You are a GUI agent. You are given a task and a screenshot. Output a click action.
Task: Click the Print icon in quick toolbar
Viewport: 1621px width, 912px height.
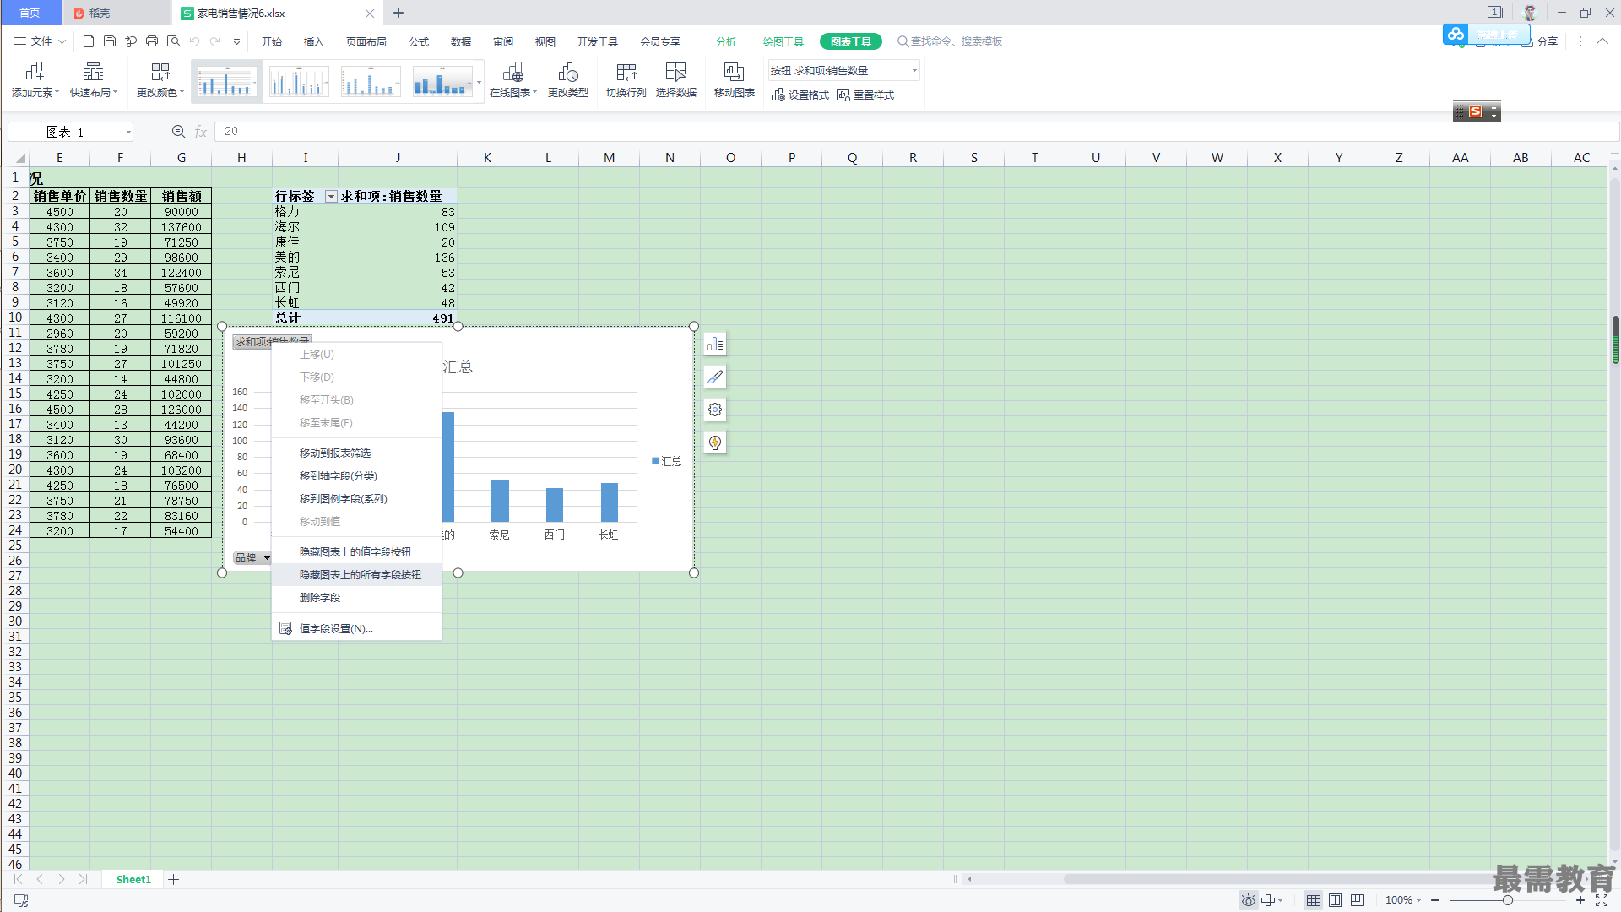152,41
